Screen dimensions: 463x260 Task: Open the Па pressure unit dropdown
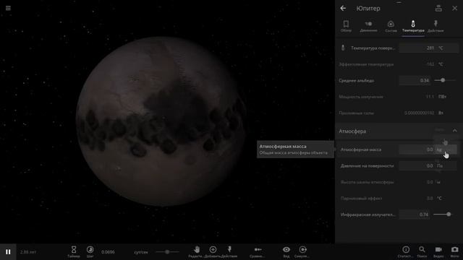446,165
